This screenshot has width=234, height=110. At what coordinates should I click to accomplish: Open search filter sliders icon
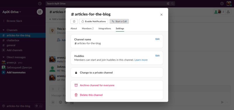(x=168, y=4)
